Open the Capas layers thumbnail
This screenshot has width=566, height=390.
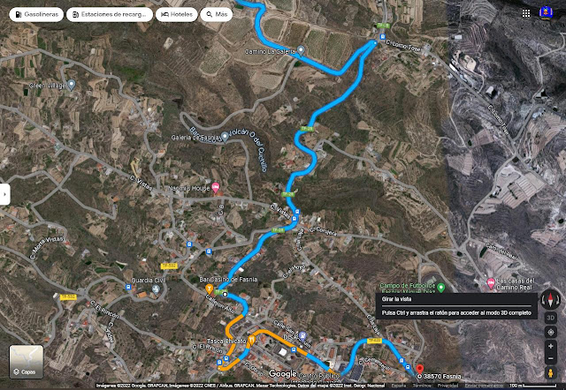click(x=27, y=362)
